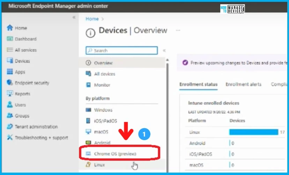Click the Tenant administration icon

(10, 127)
